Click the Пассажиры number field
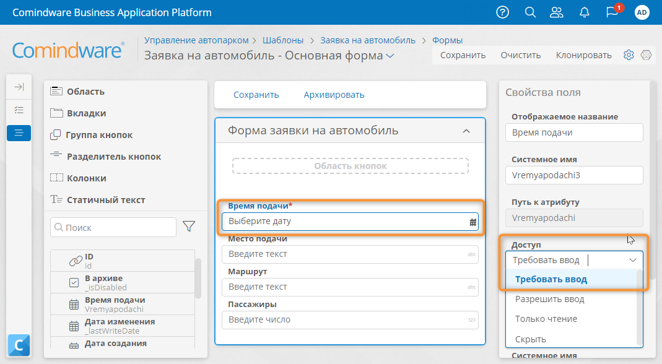 [350, 319]
